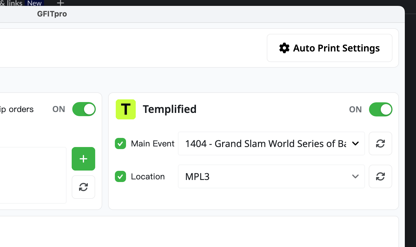Click the green plus add button

[x=83, y=159]
